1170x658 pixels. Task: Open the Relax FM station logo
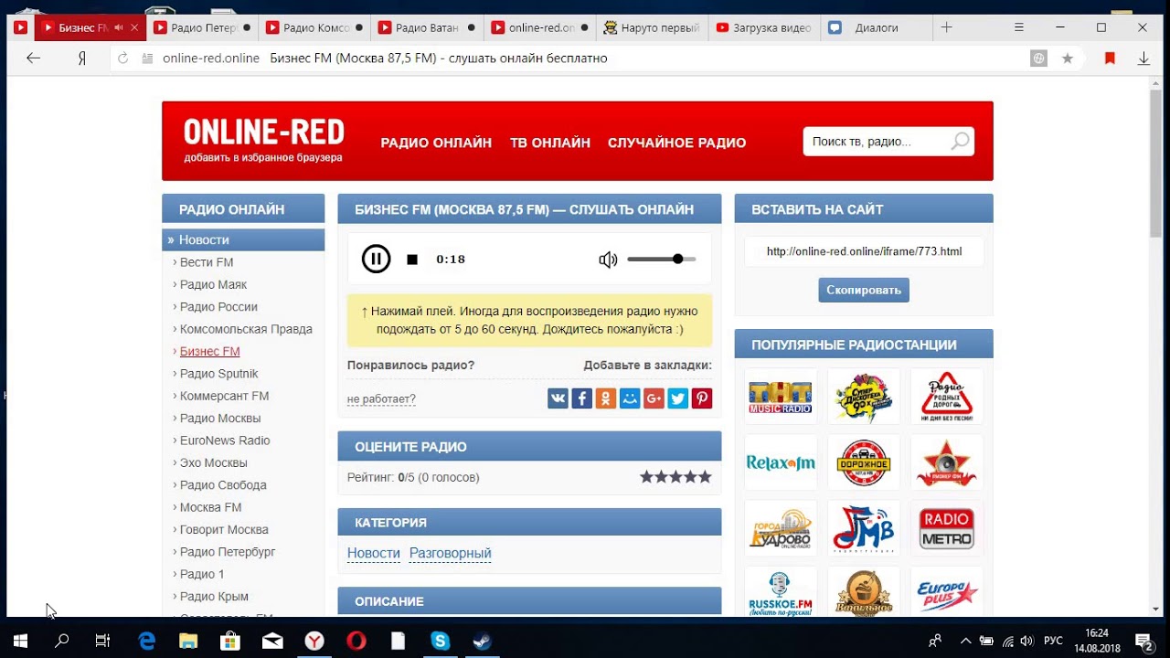(x=781, y=462)
